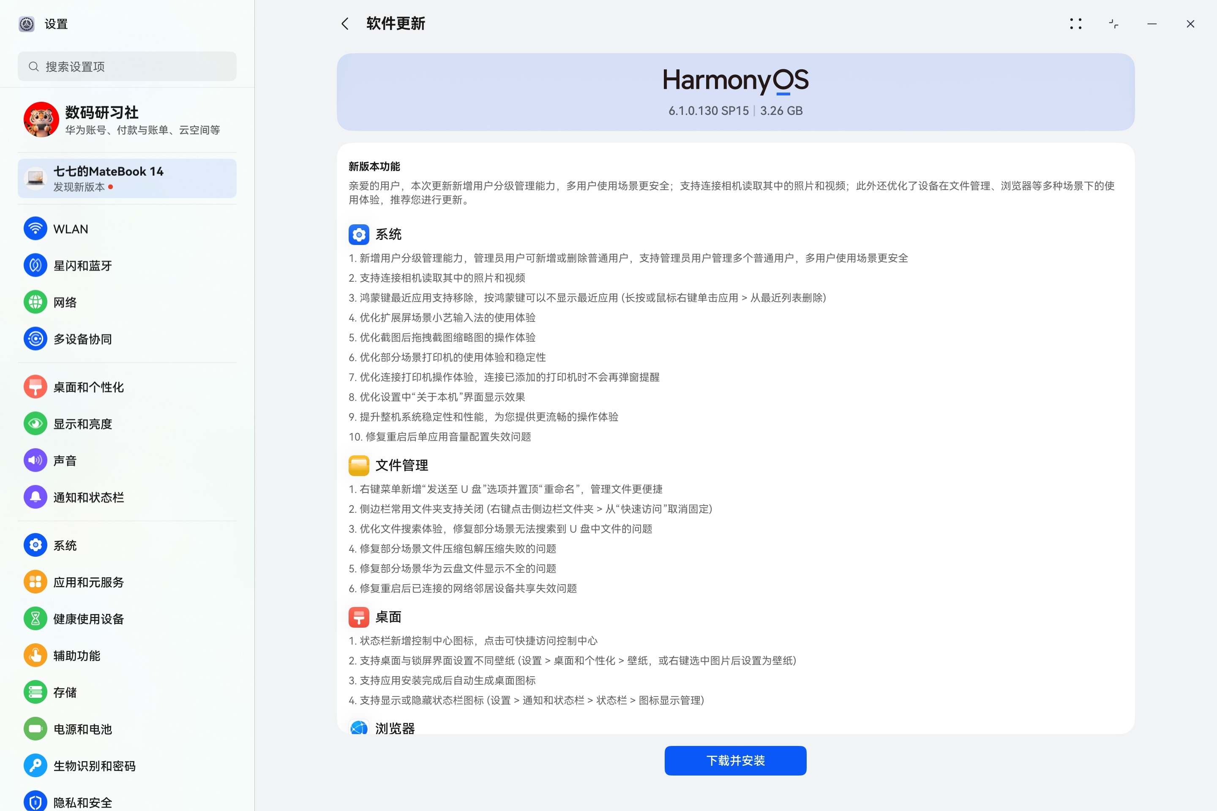1217x811 pixels.
Task: Open 网络 settings
Action: click(x=127, y=302)
